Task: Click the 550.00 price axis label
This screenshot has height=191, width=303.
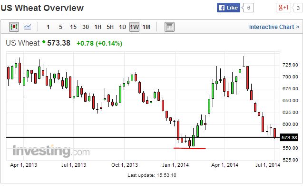Action: 290,148
